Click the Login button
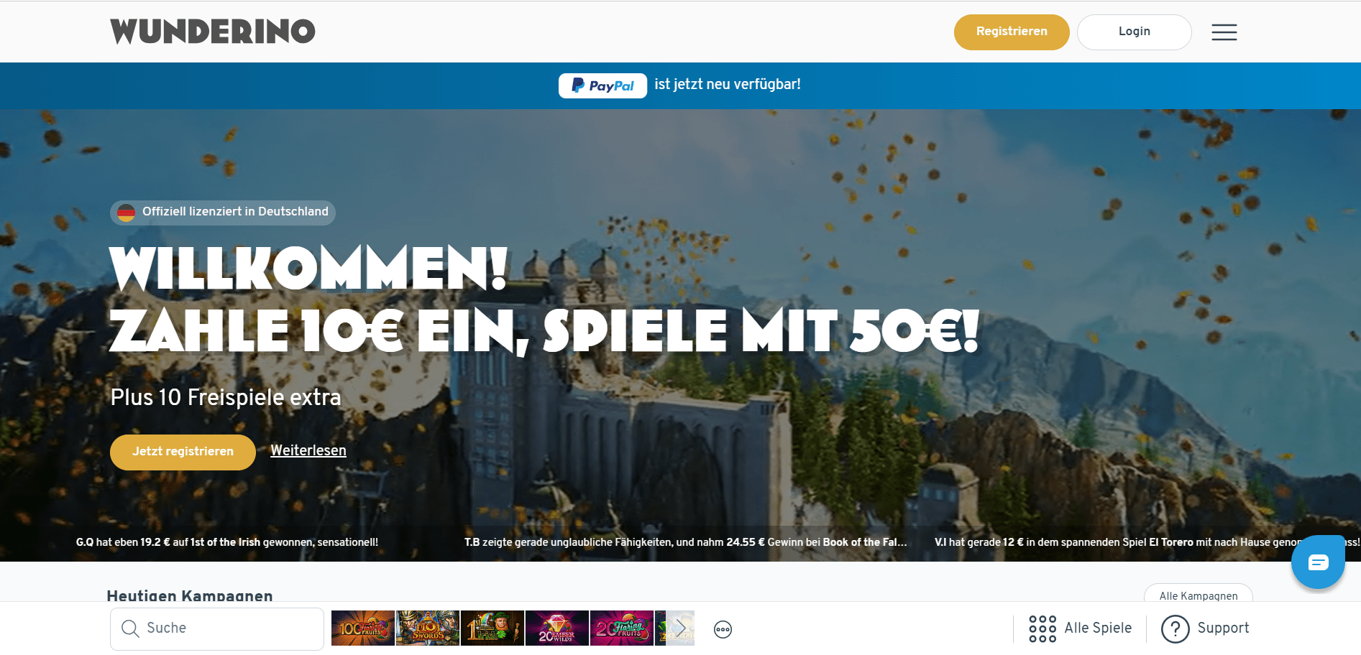 [1134, 32]
